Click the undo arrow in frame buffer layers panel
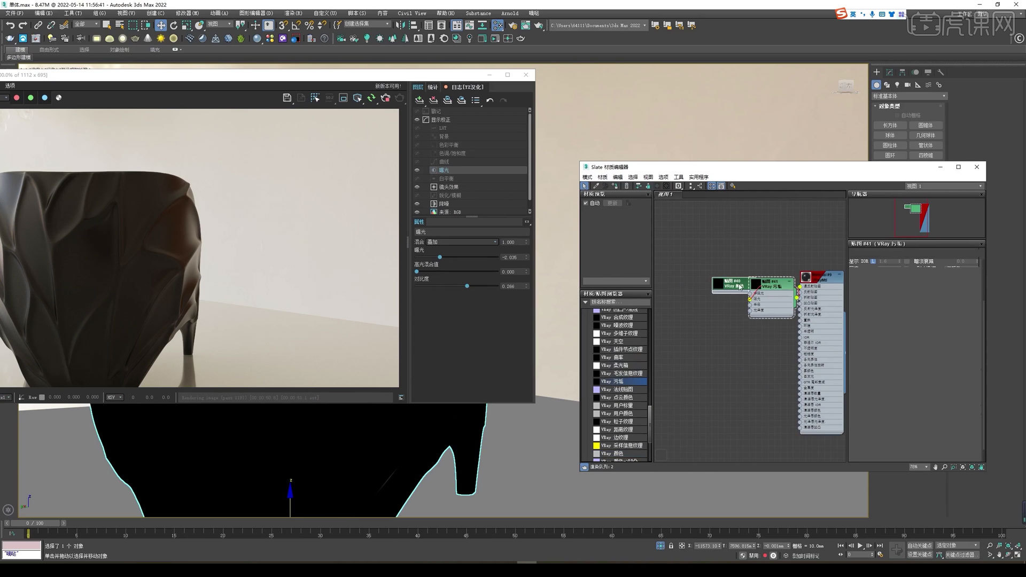Viewport: 1026px width, 577px height. point(489,100)
